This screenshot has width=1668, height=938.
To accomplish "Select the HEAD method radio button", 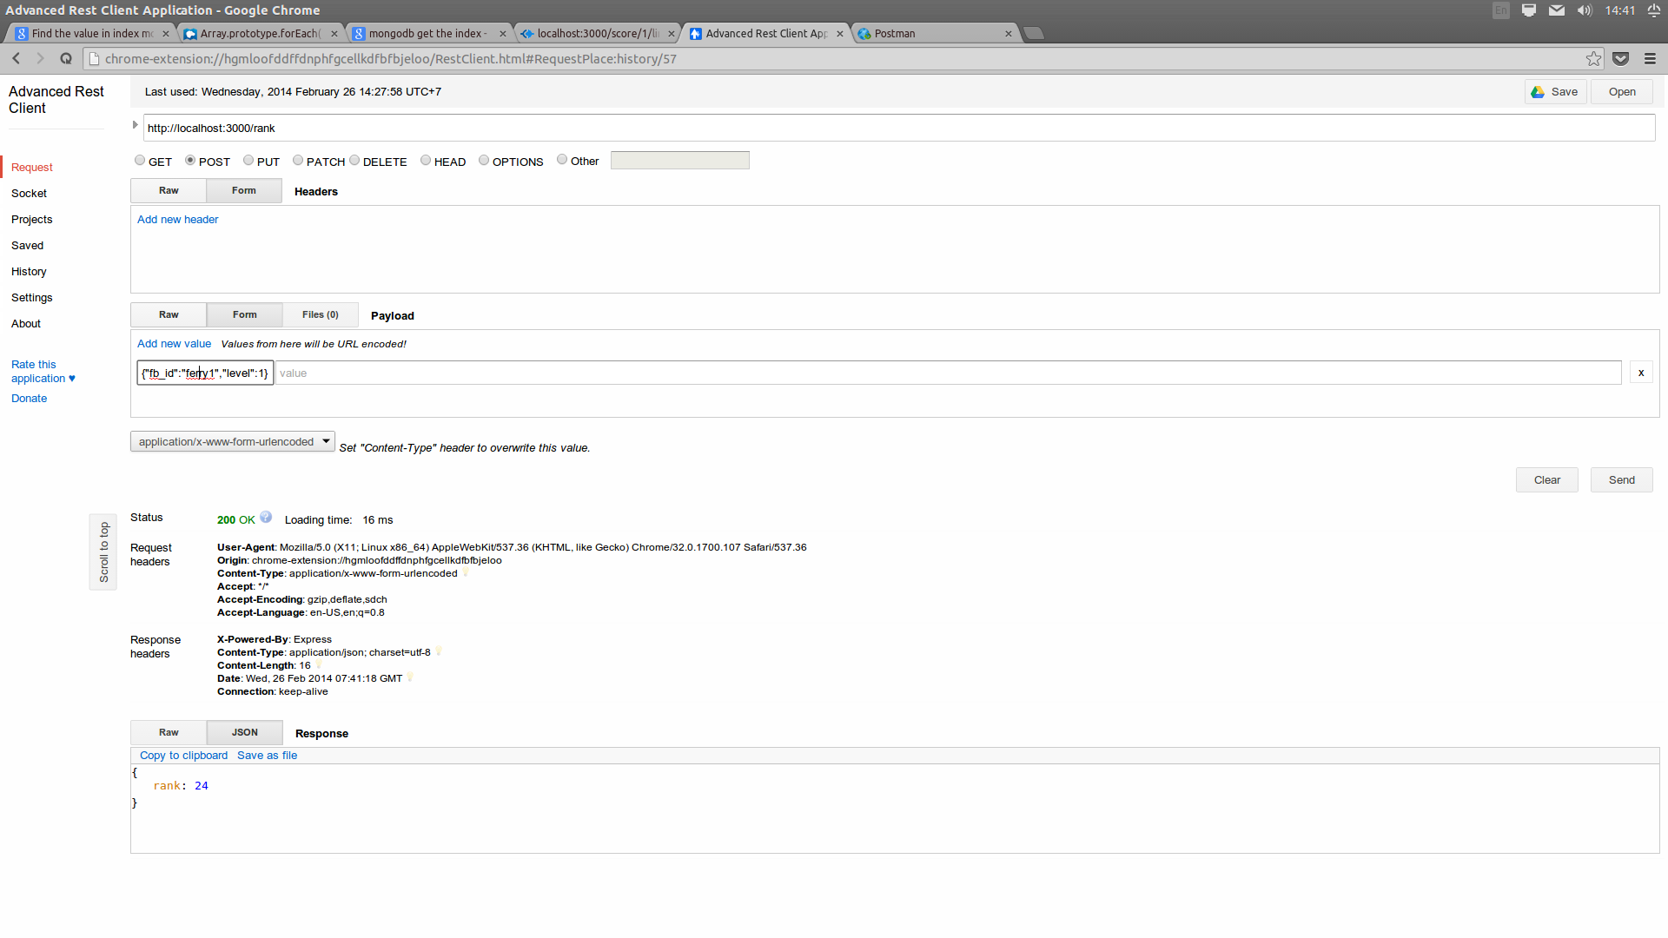I will tap(426, 160).
